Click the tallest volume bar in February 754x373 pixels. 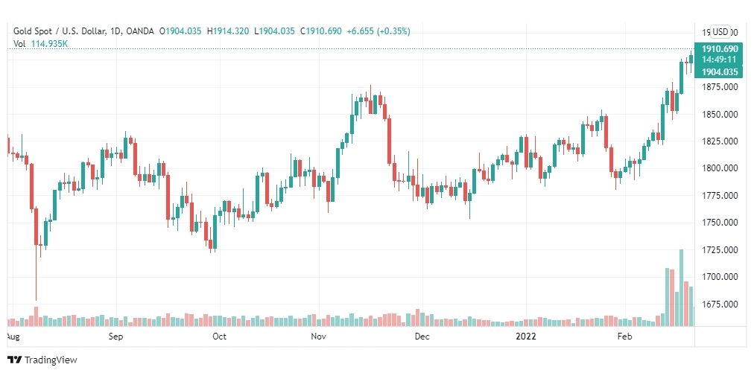682,288
